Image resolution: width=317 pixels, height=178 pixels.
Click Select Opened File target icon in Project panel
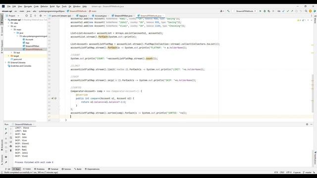pyautogui.click(x=26, y=15)
